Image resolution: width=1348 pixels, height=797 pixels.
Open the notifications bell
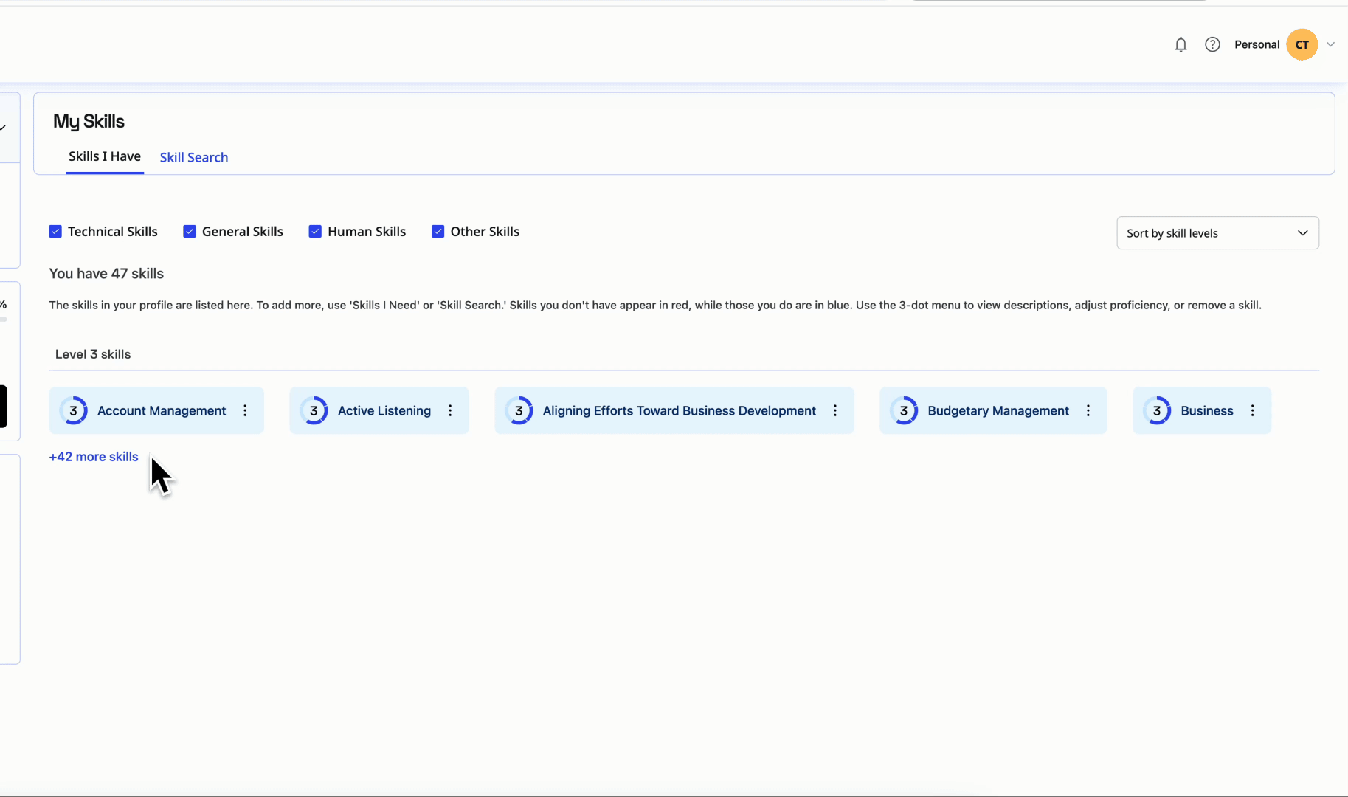tap(1181, 45)
